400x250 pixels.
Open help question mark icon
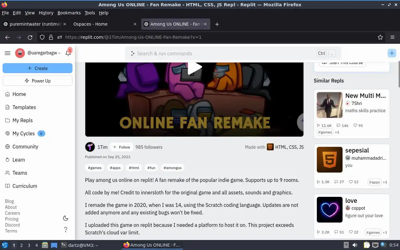66,230
